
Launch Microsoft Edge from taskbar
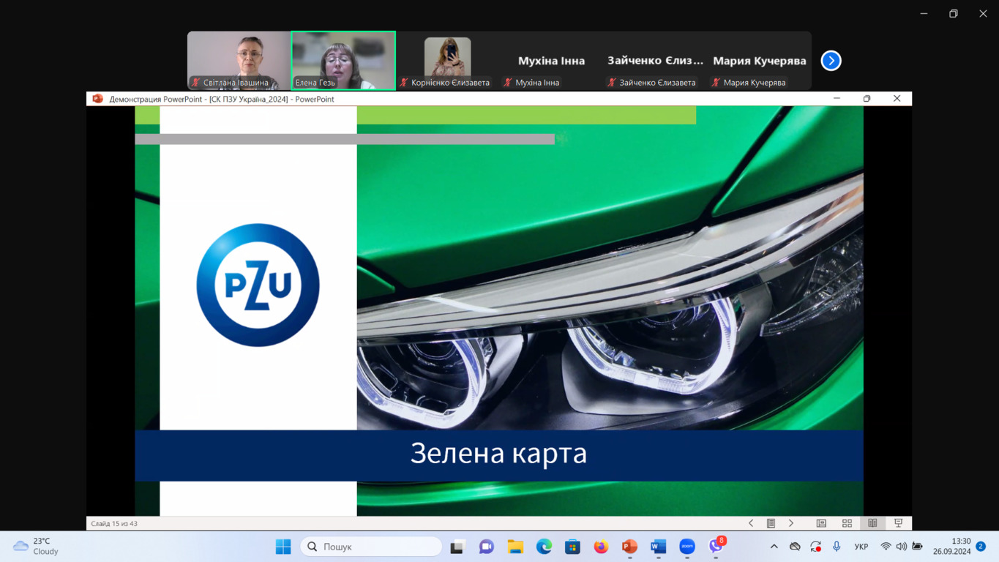click(x=544, y=547)
